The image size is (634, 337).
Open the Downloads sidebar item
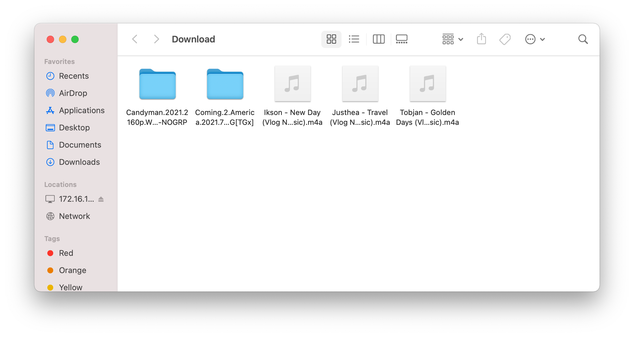click(x=79, y=162)
